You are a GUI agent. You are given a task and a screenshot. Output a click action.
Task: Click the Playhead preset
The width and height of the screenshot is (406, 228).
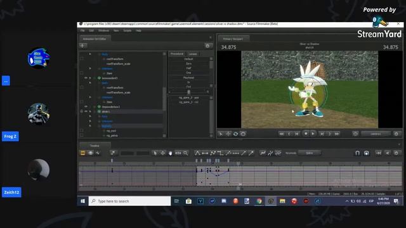[x=188, y=77]
